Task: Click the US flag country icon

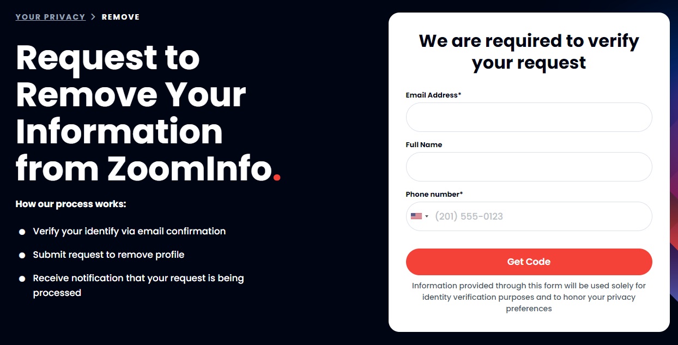Action: pos(416,216)
